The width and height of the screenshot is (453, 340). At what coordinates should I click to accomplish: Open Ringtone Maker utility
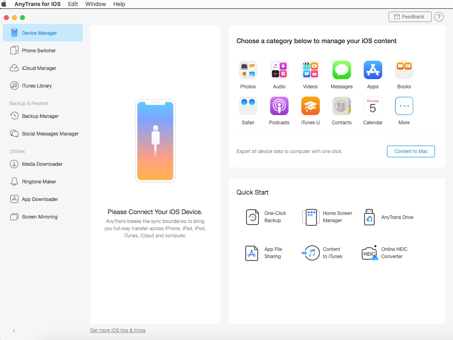pos(43,182)
